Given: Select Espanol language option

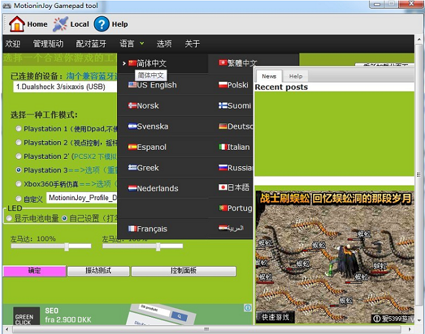Looking at the screenshot, I should [147, 147].
